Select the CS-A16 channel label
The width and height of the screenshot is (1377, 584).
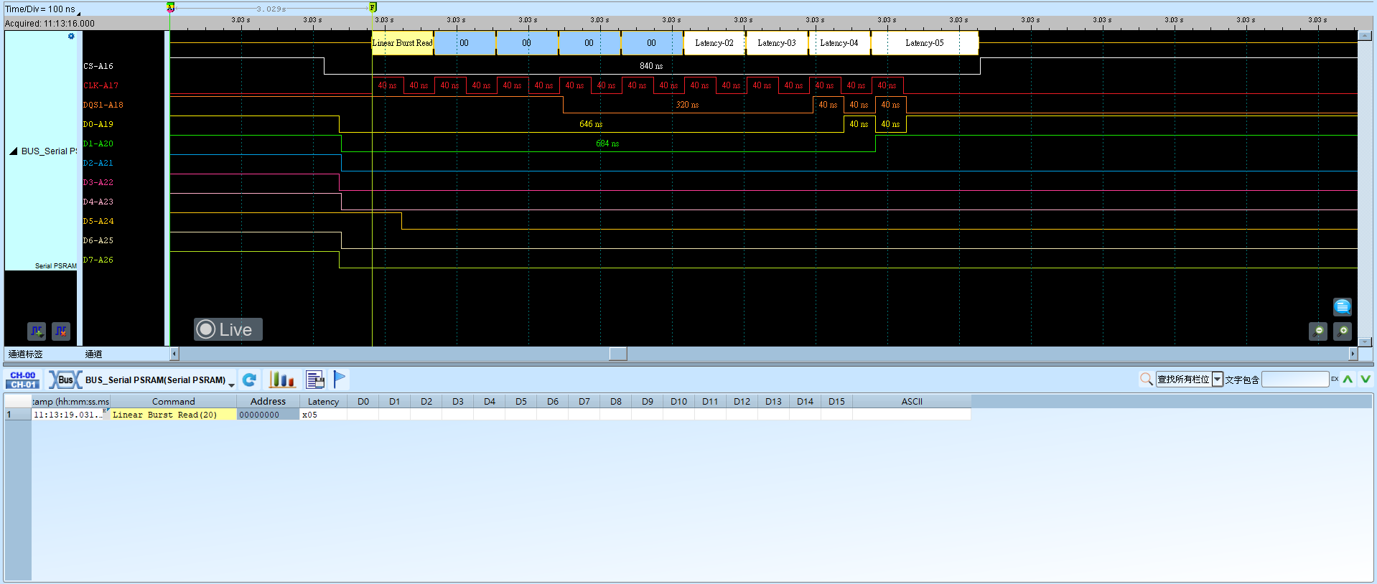[98, 66]
